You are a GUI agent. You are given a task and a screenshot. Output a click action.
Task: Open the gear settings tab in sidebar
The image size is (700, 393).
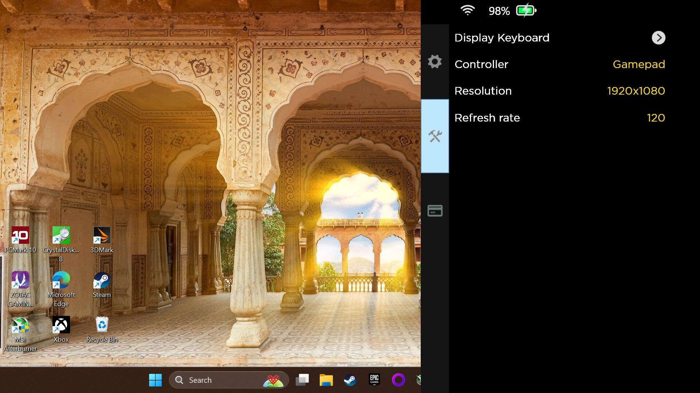pos(435,61)
